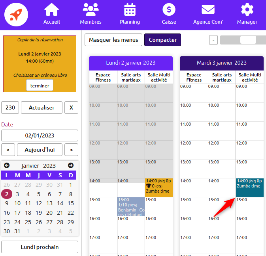This screenshot has width=266, height=256.
Task: Go to previous month in mini calendar
Action: tap(7, 165)
